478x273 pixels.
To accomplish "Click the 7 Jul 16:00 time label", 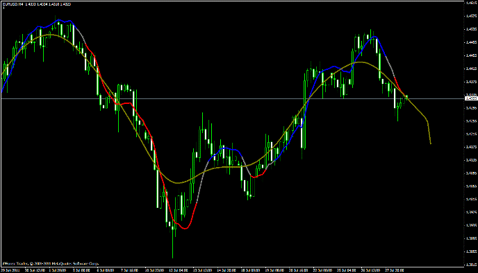I will coord(129,270).
